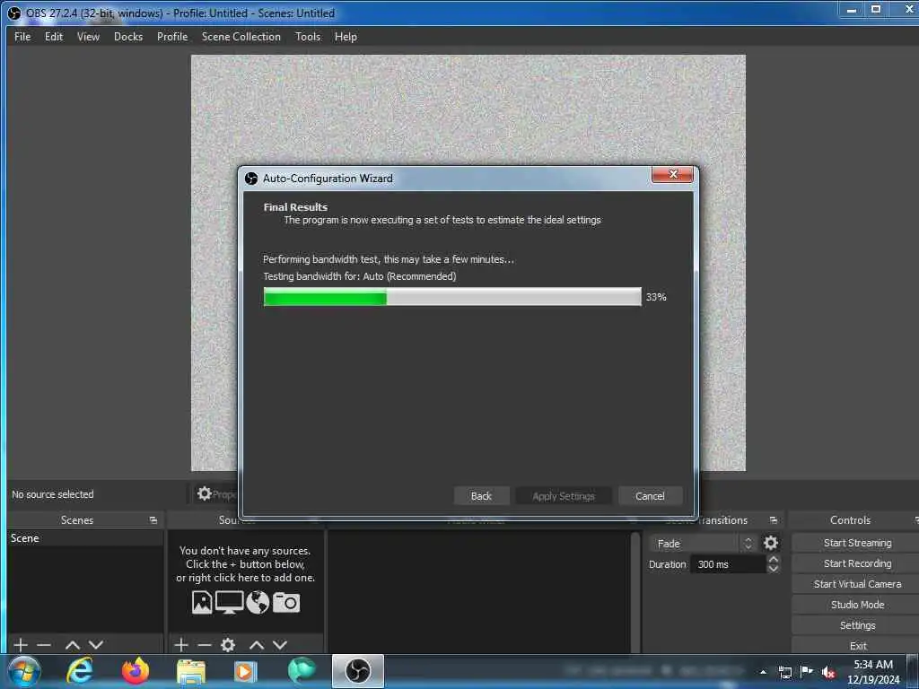The height and width of the screenshot is (689, 919).
Task: Remove the selected scene with minus icon
Action: click(44, 644)
